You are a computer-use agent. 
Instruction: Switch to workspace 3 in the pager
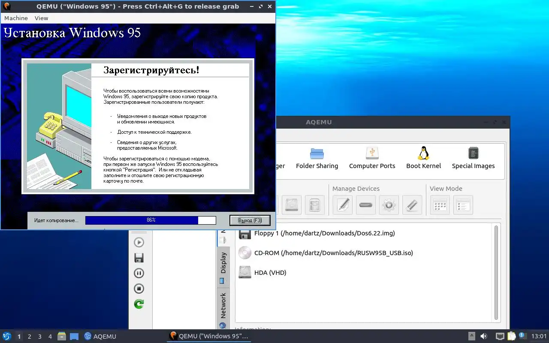39,337
